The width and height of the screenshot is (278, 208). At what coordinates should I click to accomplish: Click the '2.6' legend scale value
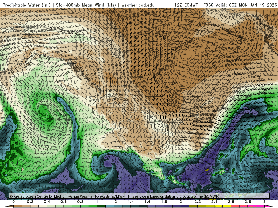pos(231,202)
